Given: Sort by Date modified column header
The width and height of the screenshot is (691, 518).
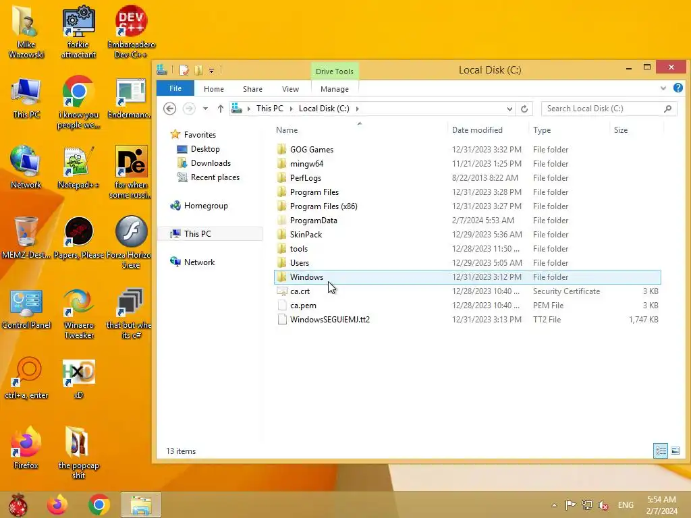Looking at the screenshot, I should pos(488,130).
